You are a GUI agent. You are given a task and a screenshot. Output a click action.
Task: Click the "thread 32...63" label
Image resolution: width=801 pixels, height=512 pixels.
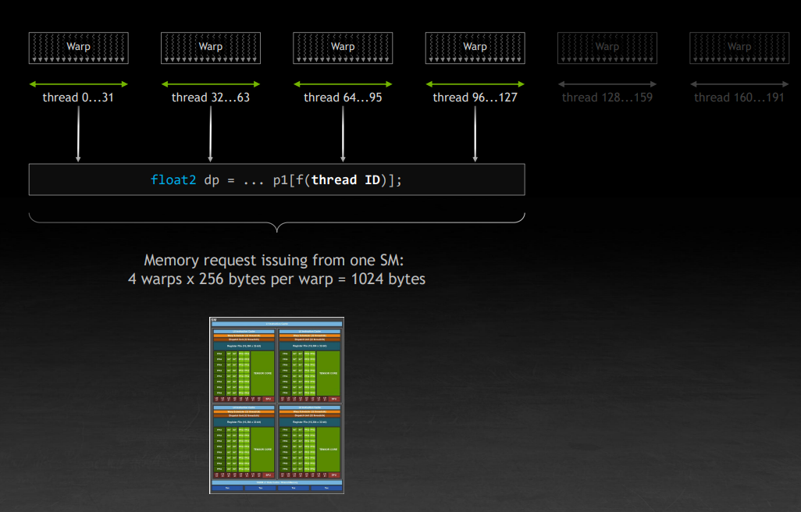click(x=210, y=98)
